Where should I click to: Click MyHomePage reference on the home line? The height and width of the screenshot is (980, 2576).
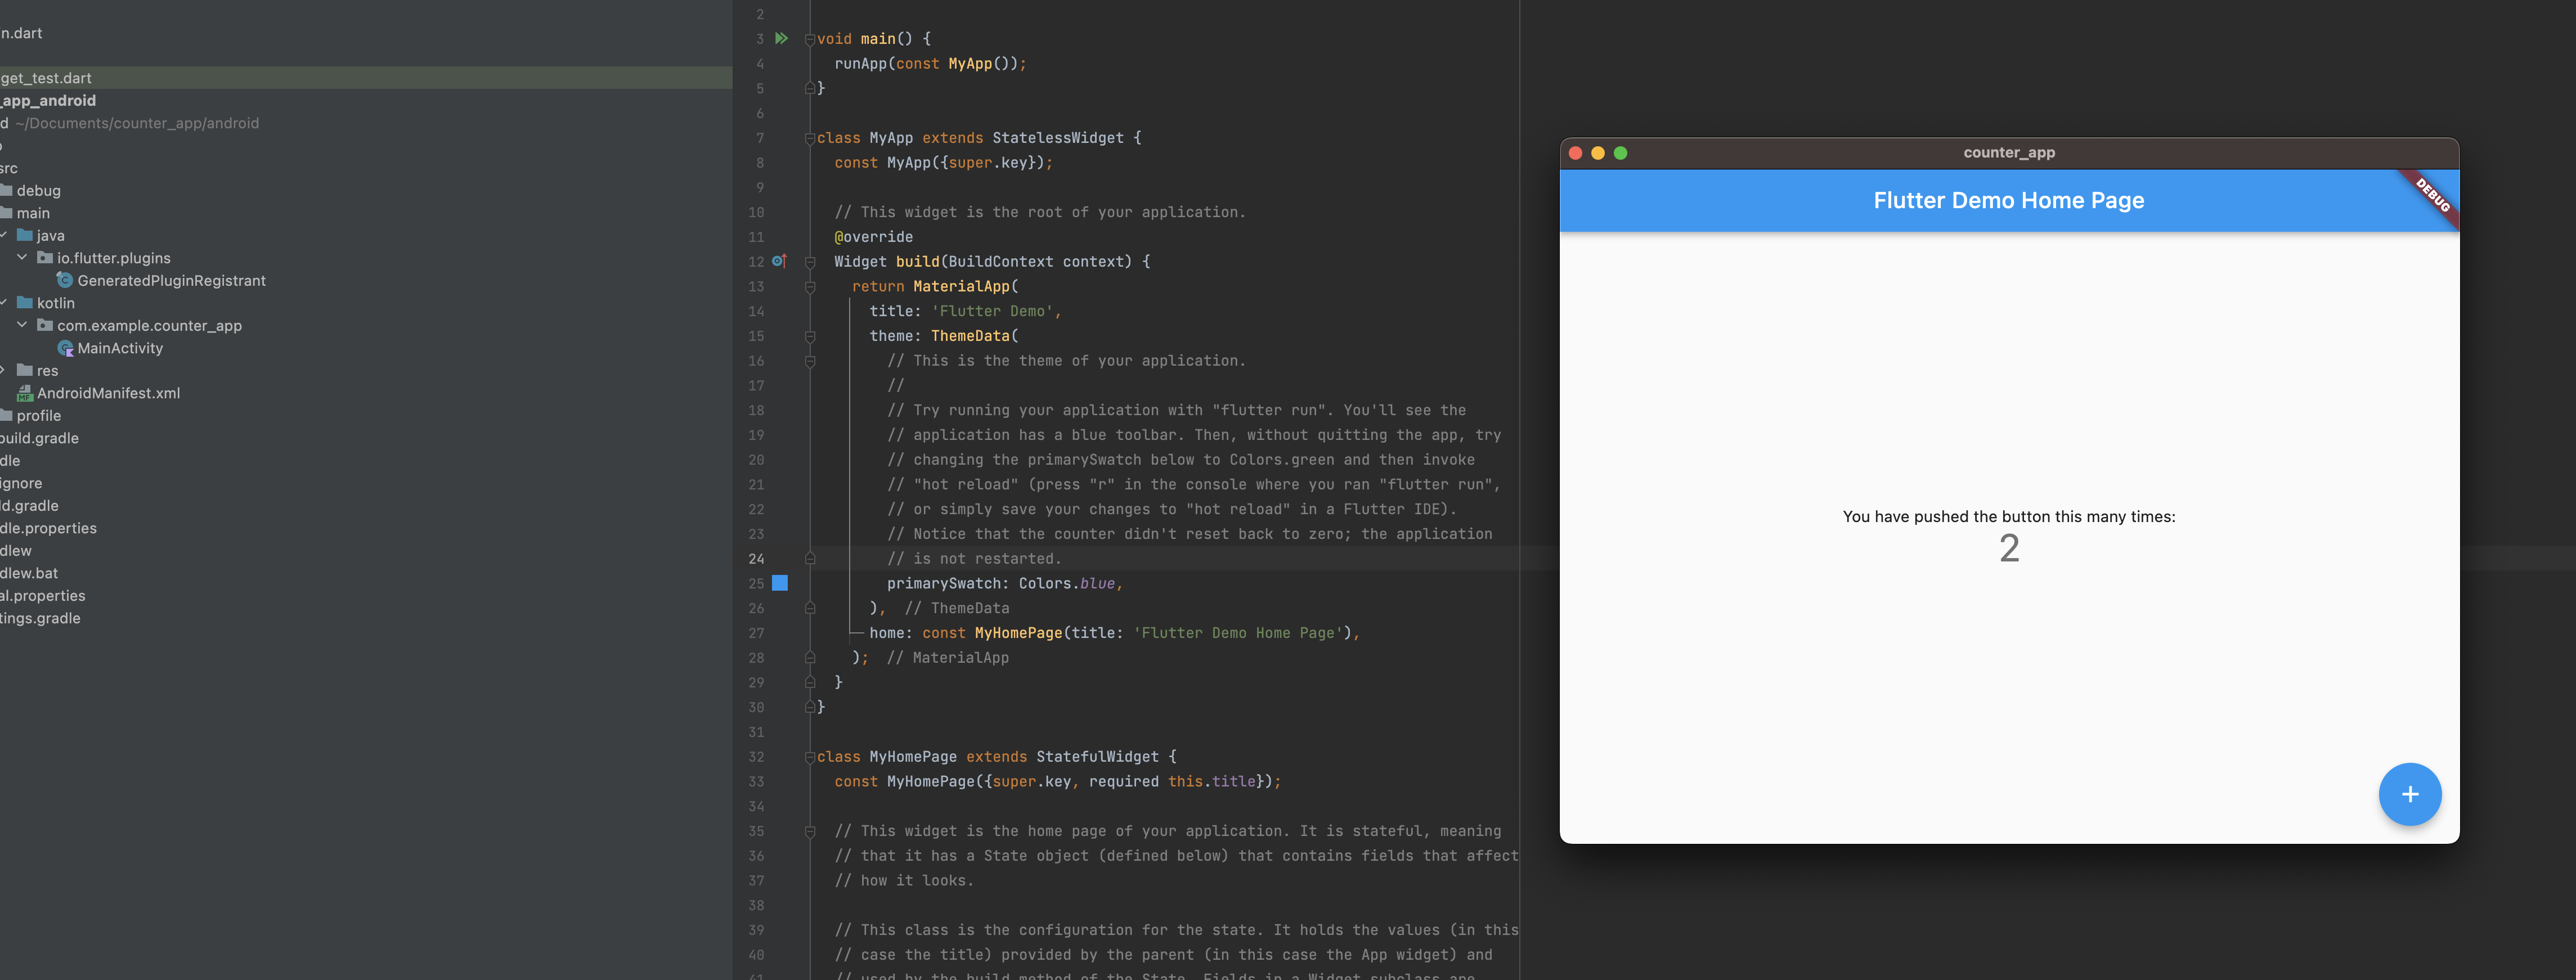(x=1017, y=633)
